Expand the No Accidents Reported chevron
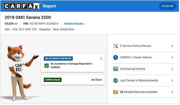The height and width of the screenshot is (105, 180). pyautogui.click(x=101, y=59)
